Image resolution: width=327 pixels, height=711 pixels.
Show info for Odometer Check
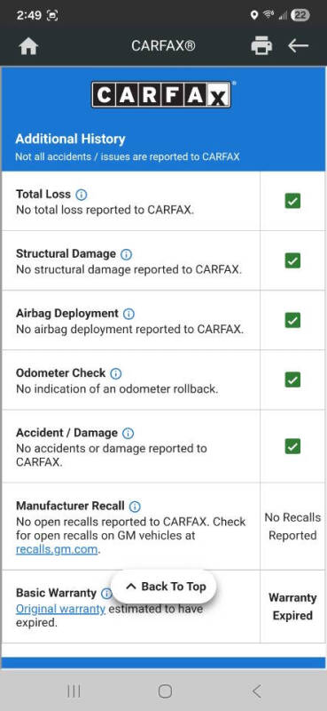tap(116, 373)
